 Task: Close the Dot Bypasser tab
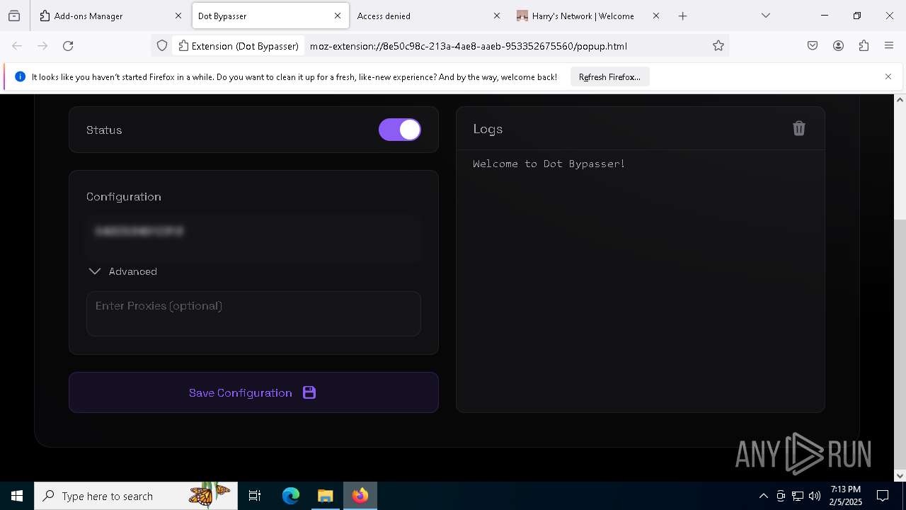pos(338,16)
